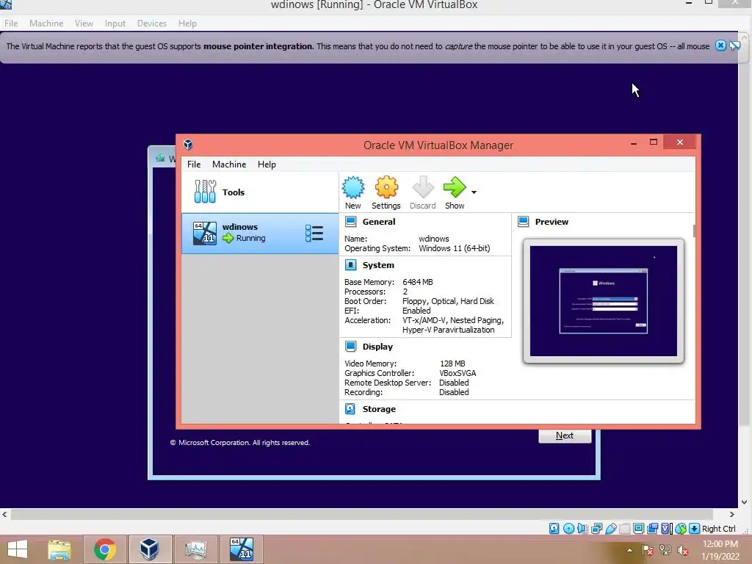The height and width of the screenshot is (564, 752).
Task: Click the hard disk activity status icon
Action: pos(554,529)
